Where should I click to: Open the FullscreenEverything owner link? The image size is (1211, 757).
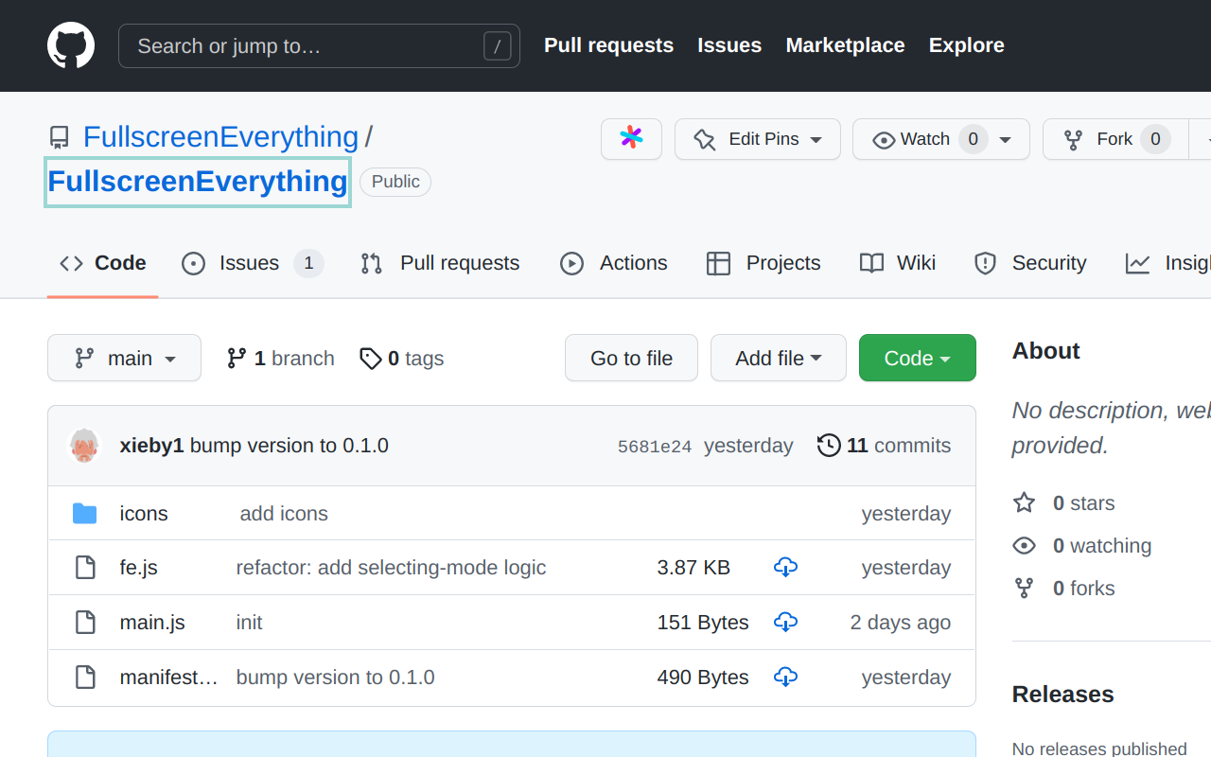(x=220, y=137)
